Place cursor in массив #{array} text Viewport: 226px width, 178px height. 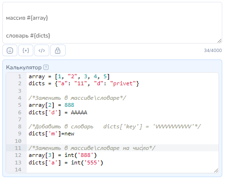(27, 18)
